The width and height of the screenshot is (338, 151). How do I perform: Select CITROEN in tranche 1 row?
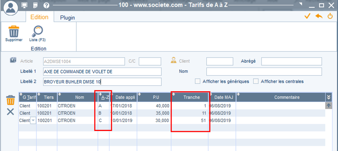(x=78, y=106)
